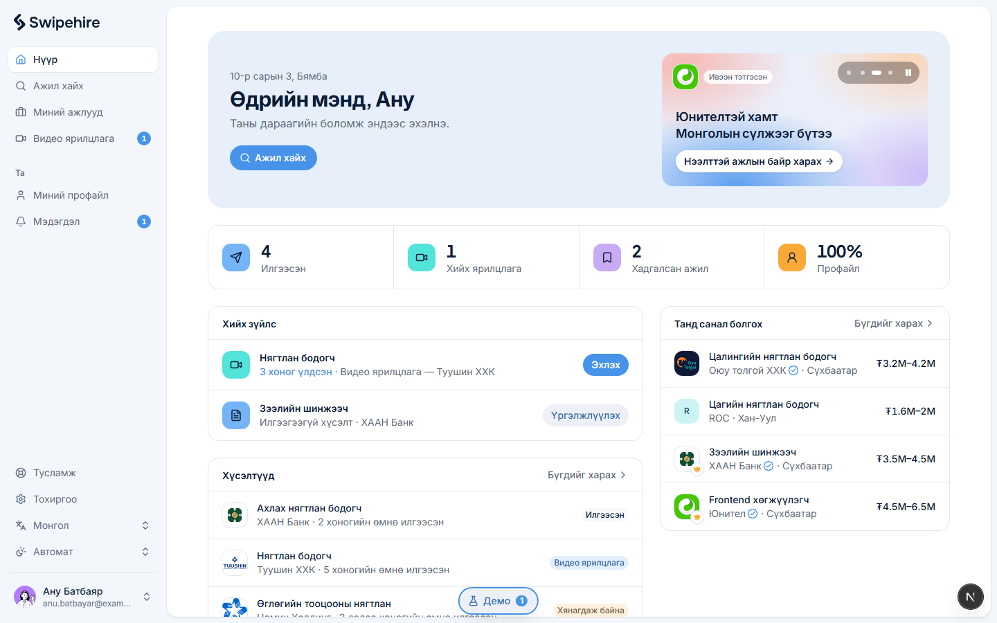The image size is (997, 623).
Task: Open Frontend хөгжүүлэгч job
Action: [805, 507]
